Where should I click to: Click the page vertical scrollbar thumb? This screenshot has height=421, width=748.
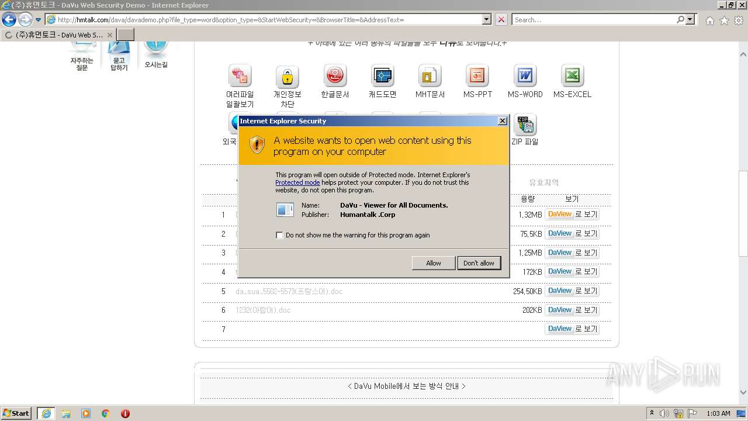[743, 213]
